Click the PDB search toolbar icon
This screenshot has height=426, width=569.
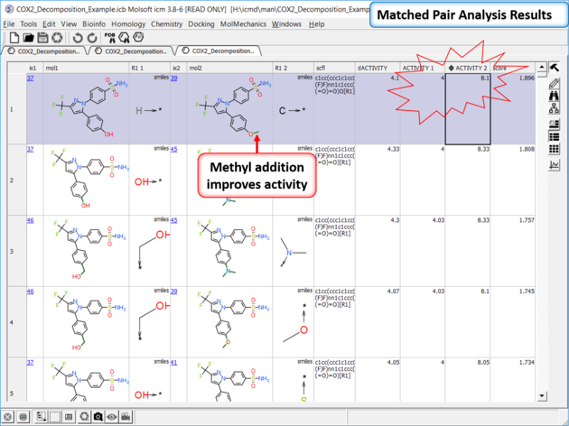click(x=110, y=38)
